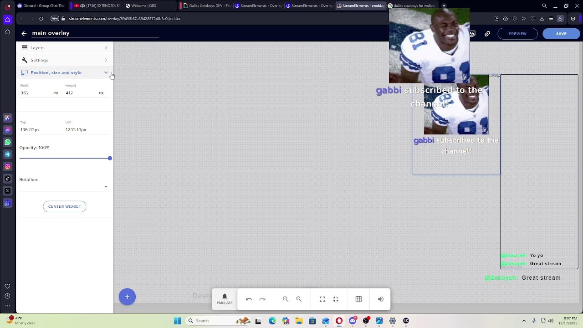Exit fullscreen using the shrink icon

pyautogui.click(x=336, y=299)
